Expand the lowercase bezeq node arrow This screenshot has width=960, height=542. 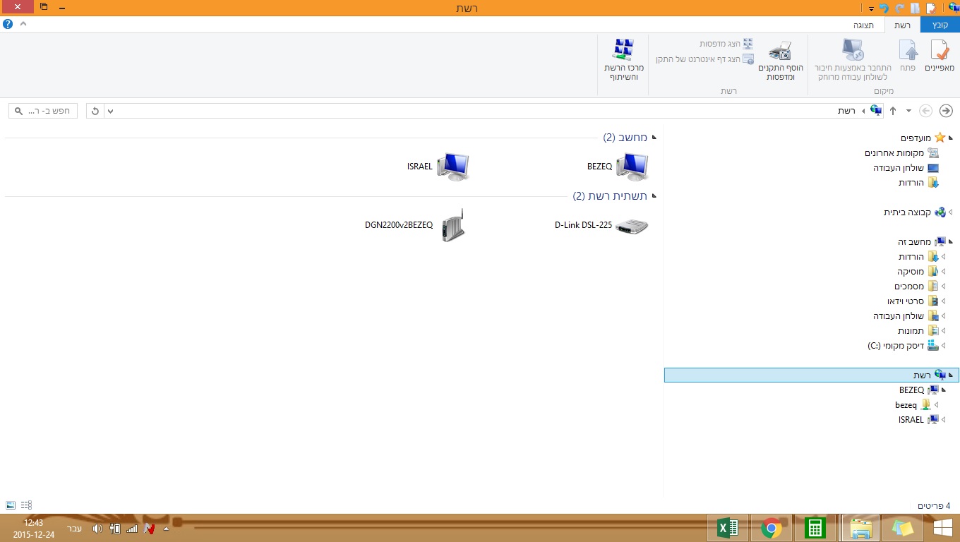[937, 405]
